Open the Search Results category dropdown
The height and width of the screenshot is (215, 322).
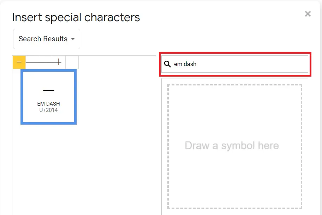tap(47, 39)
